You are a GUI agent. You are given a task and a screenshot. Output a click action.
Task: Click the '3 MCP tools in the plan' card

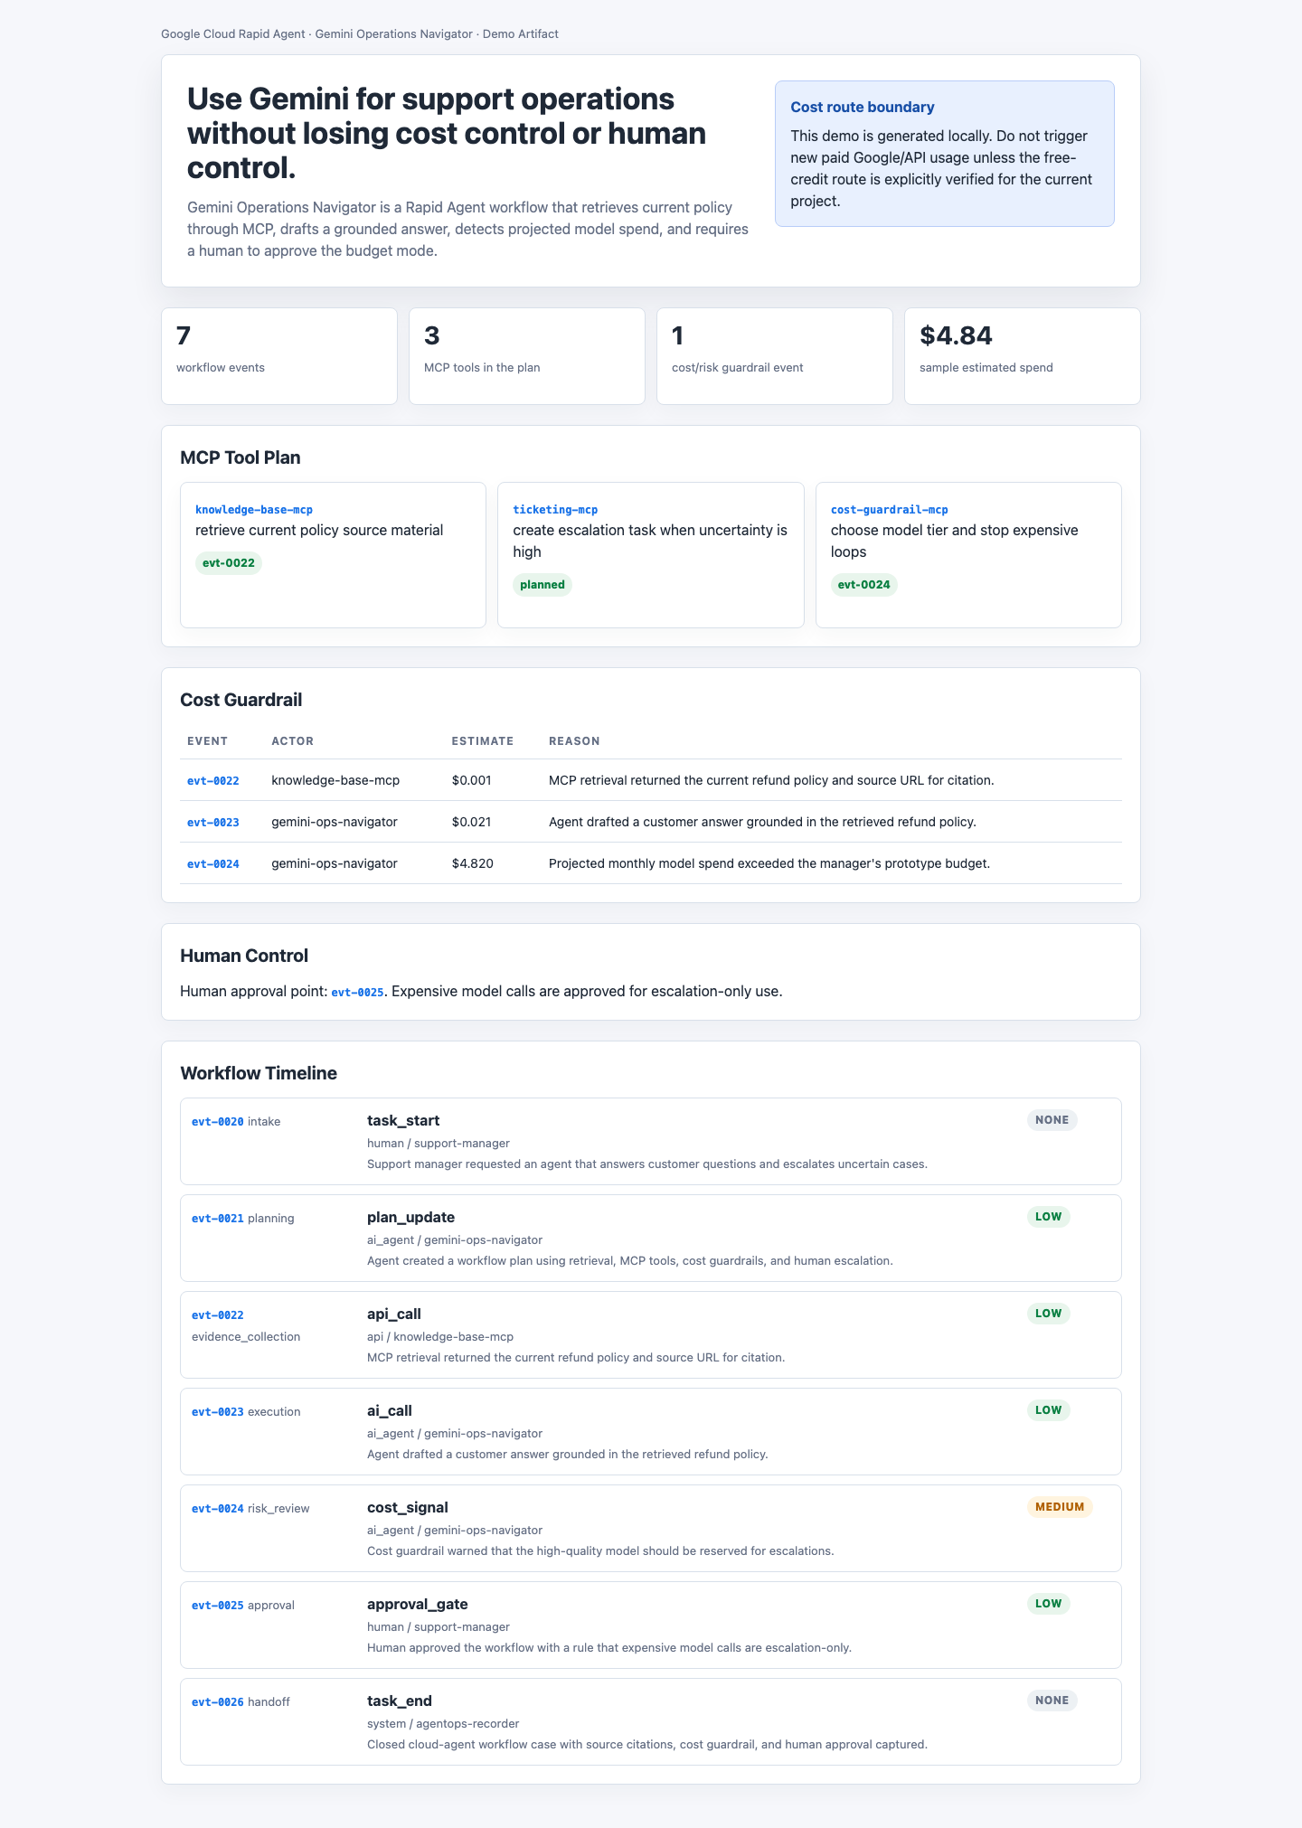pos(527,356)
